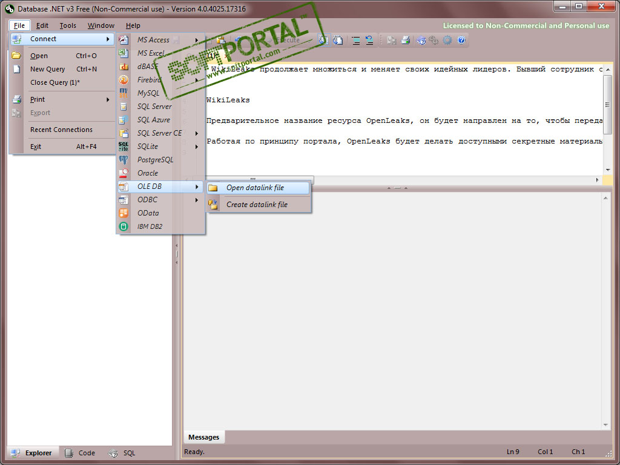Click the help book toolbar icon

(x=421, y=40)
